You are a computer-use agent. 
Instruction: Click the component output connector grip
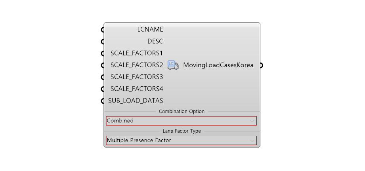click(262, 65)
